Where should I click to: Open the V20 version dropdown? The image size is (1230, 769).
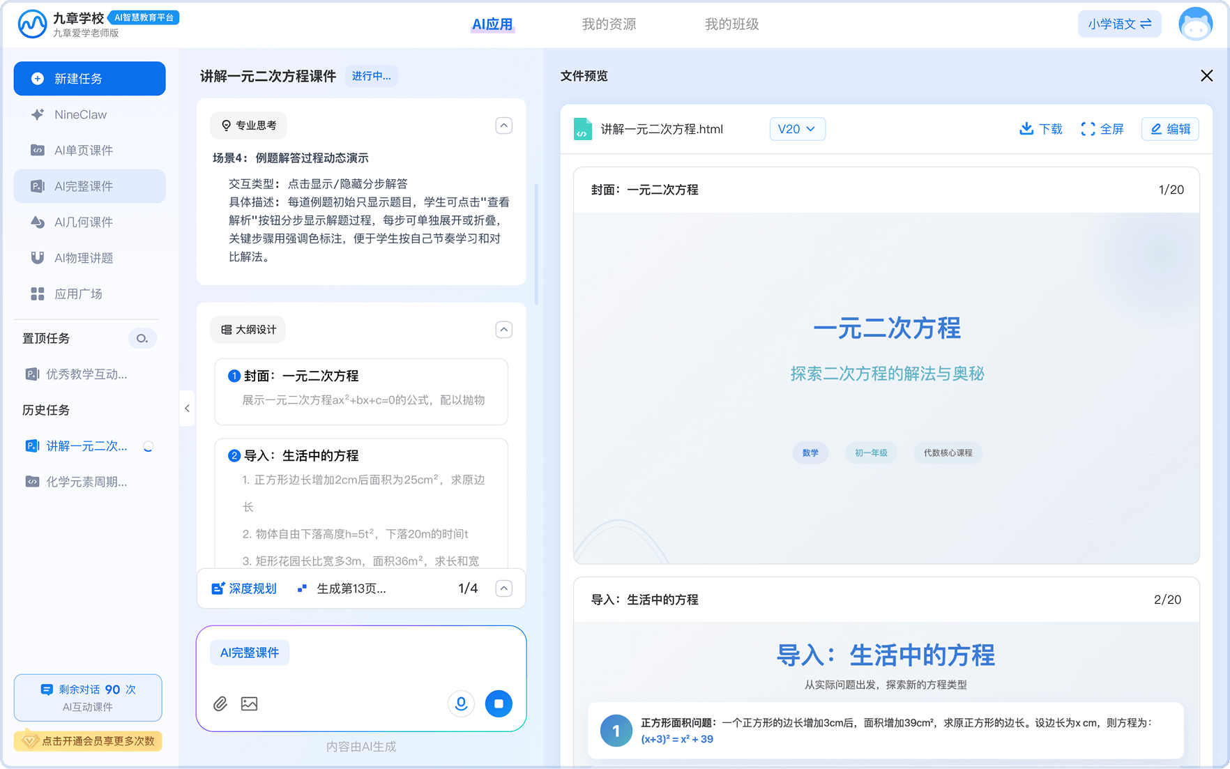tap(797, 129)
